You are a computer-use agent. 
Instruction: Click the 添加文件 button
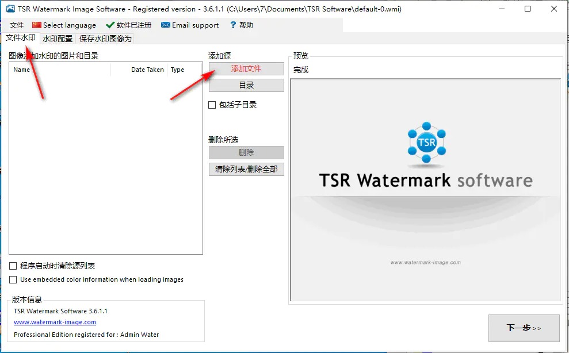246,68
